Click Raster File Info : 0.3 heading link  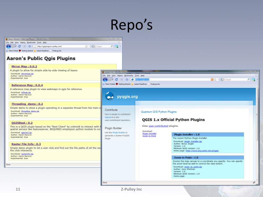tap(26, 144)
